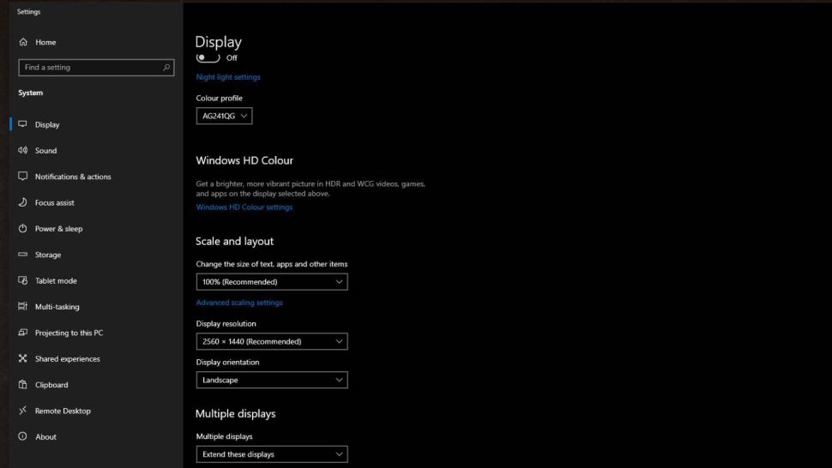
Task: Change Display orientation from Landscape
Action: point(271,380)
